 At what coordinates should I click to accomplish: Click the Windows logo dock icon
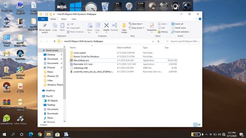click(x=76, y=7)
